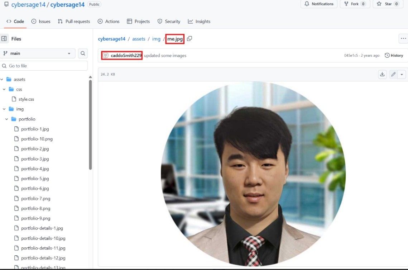This screenshot has height=270, width=408.
Task: Switch to the Issues tab
Action: click(41, 21)
